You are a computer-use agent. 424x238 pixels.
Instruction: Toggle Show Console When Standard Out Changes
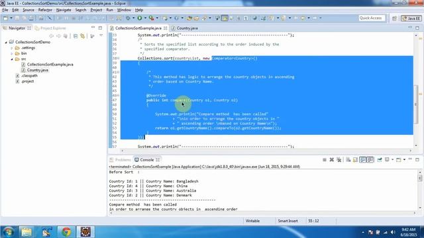point(362,160)
